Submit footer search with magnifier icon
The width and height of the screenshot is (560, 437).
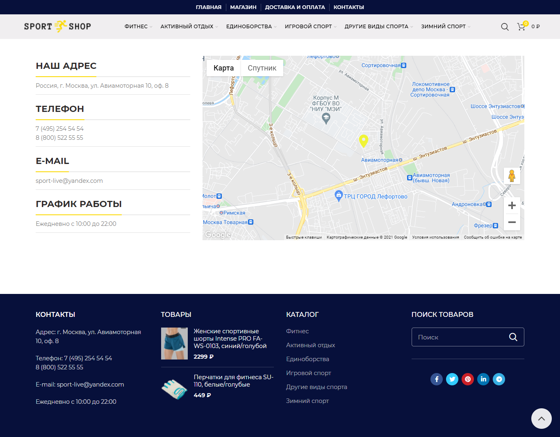(x=513, y=337)
